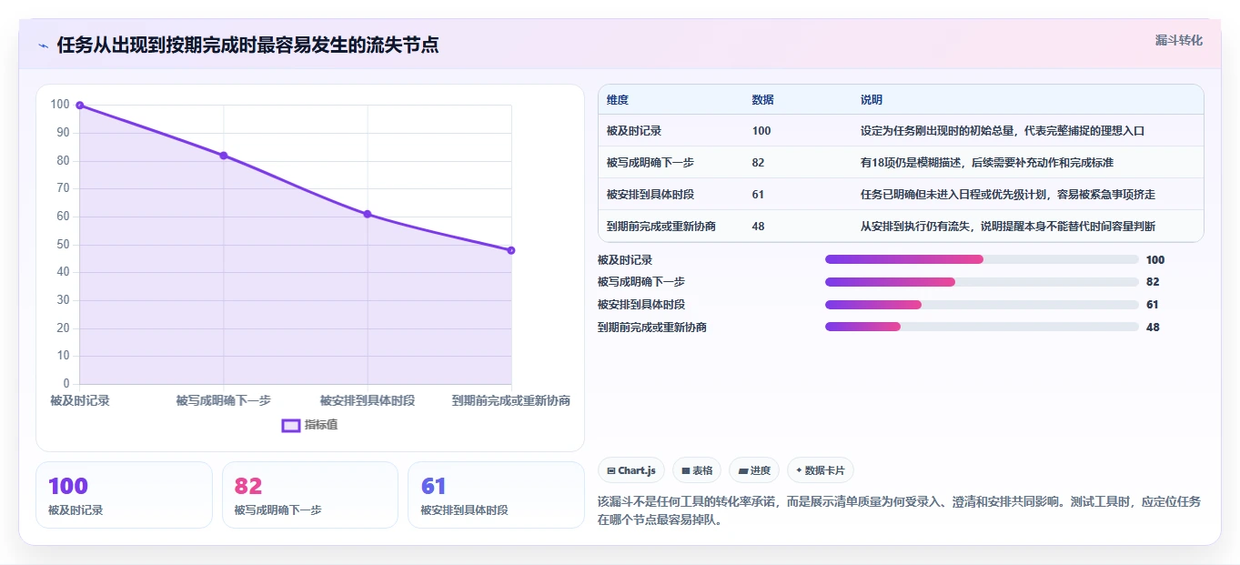Click table cell 到期前完成或重新协商
Image resolution: width=1240 pixels, height=565 pixels.
click(x=661, y=226)
